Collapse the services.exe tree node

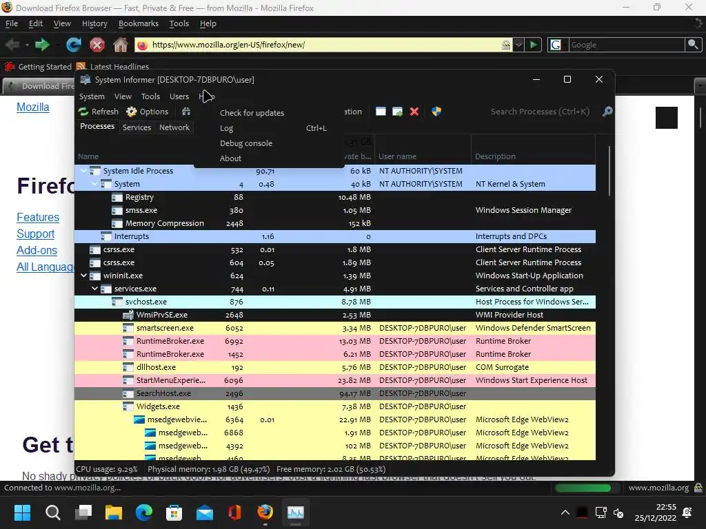94,289
